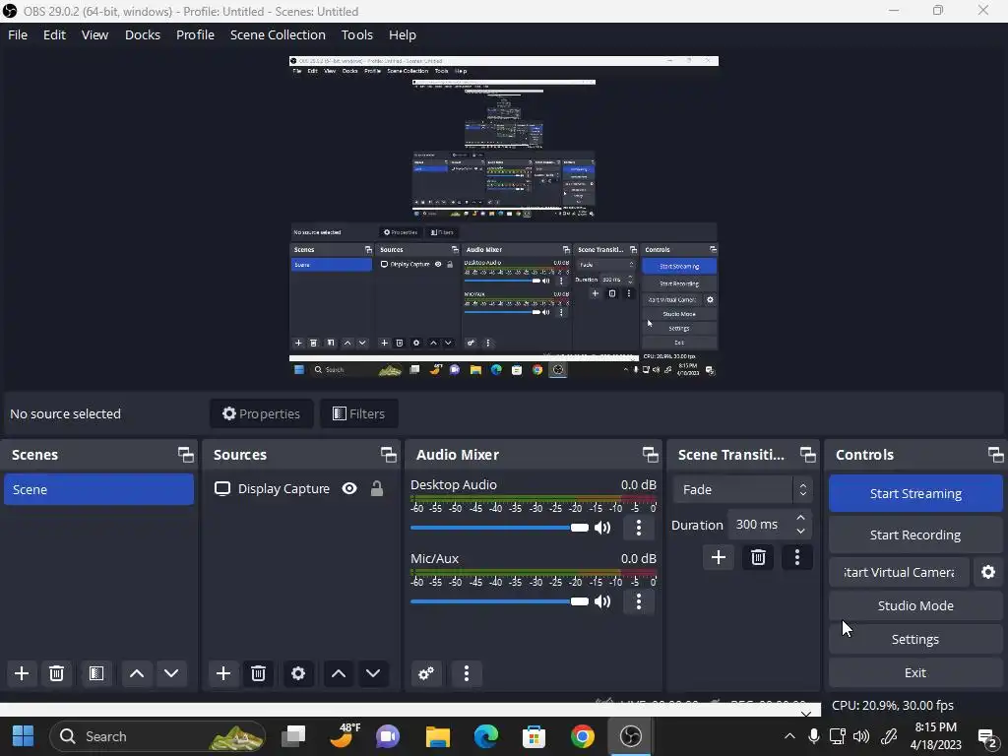Remove transition with trash icon

(758, 557)
